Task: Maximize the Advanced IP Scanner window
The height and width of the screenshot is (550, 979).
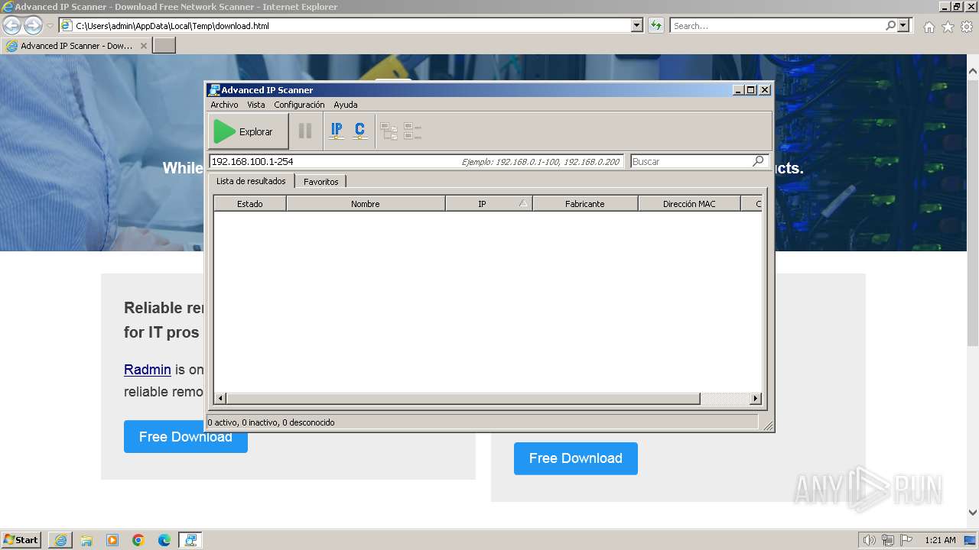Action: (x=750, y=89)
